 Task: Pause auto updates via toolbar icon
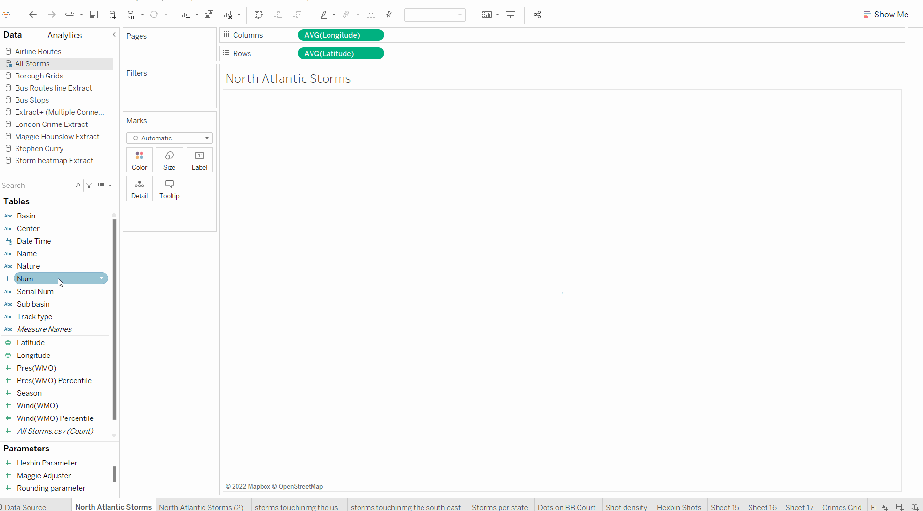point(131,15)
